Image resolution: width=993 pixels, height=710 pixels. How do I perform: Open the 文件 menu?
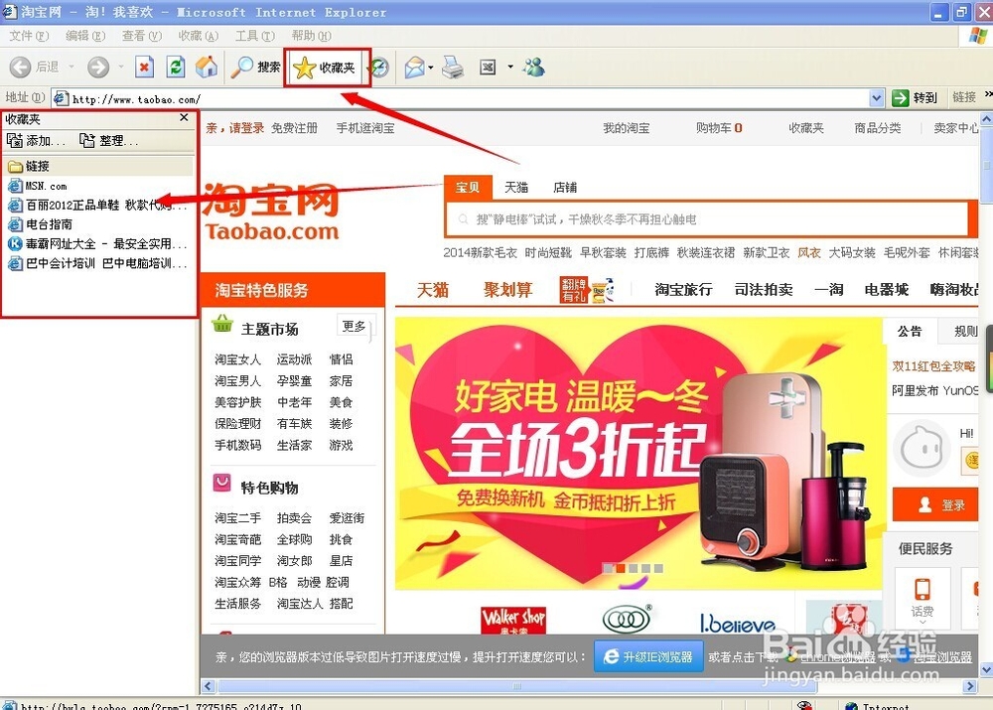pyautogui.click(x=29, y=36)
